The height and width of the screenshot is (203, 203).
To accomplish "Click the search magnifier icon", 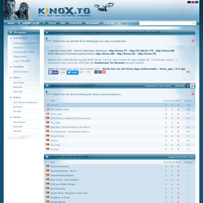I will [x=194, y=23].
